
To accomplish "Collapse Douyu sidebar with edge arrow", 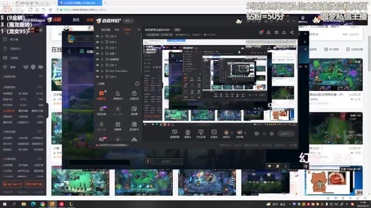I will (47, 111).
